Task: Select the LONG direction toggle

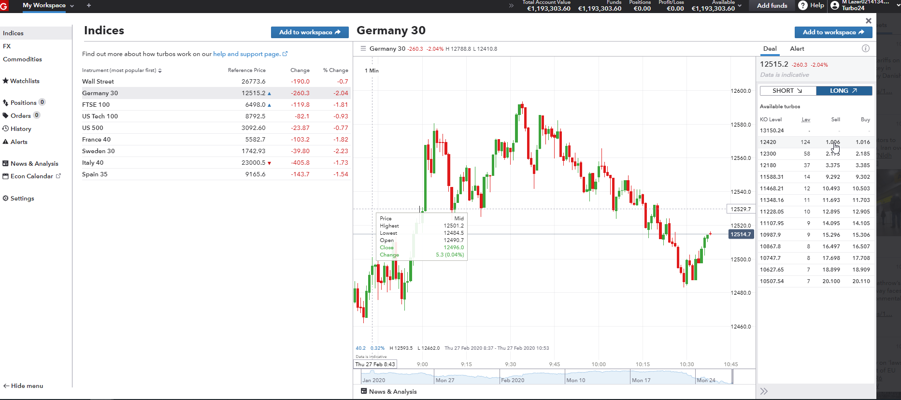Action: pyautogui.click(x=844, y=91)
